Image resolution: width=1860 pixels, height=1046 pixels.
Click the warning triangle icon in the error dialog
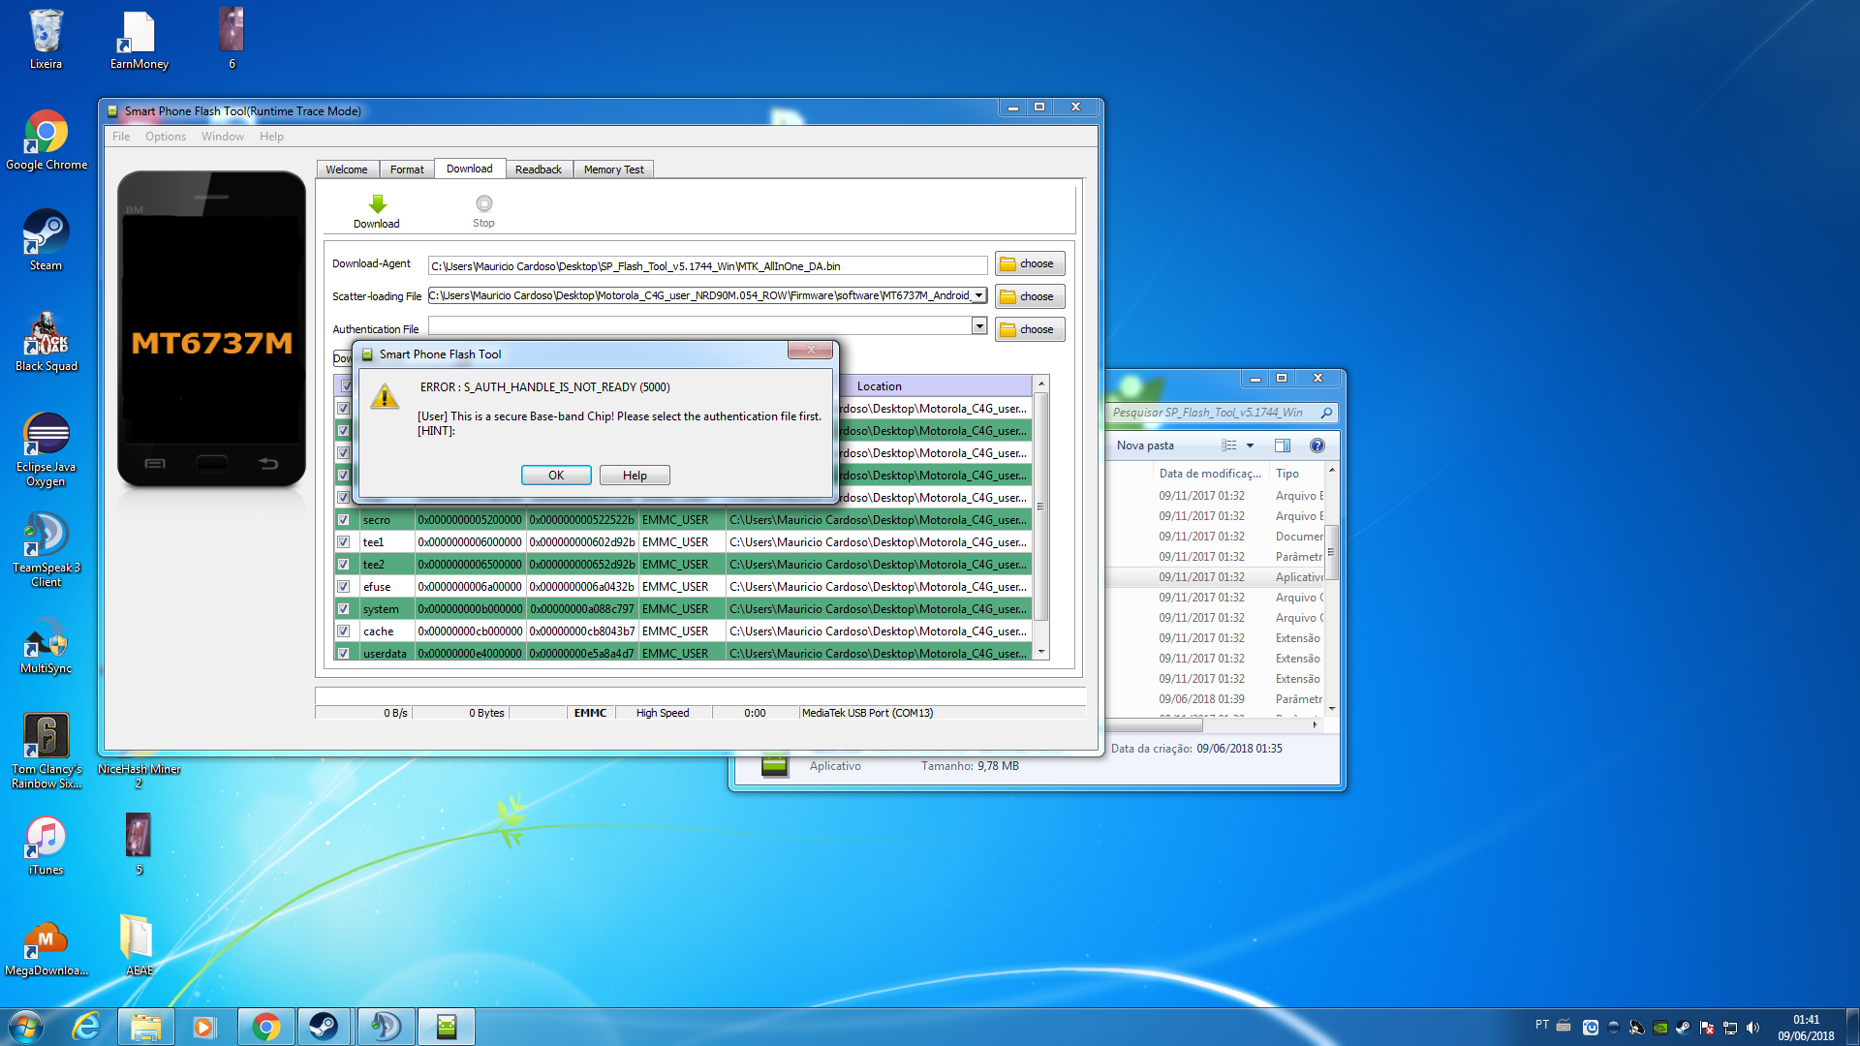385,396
